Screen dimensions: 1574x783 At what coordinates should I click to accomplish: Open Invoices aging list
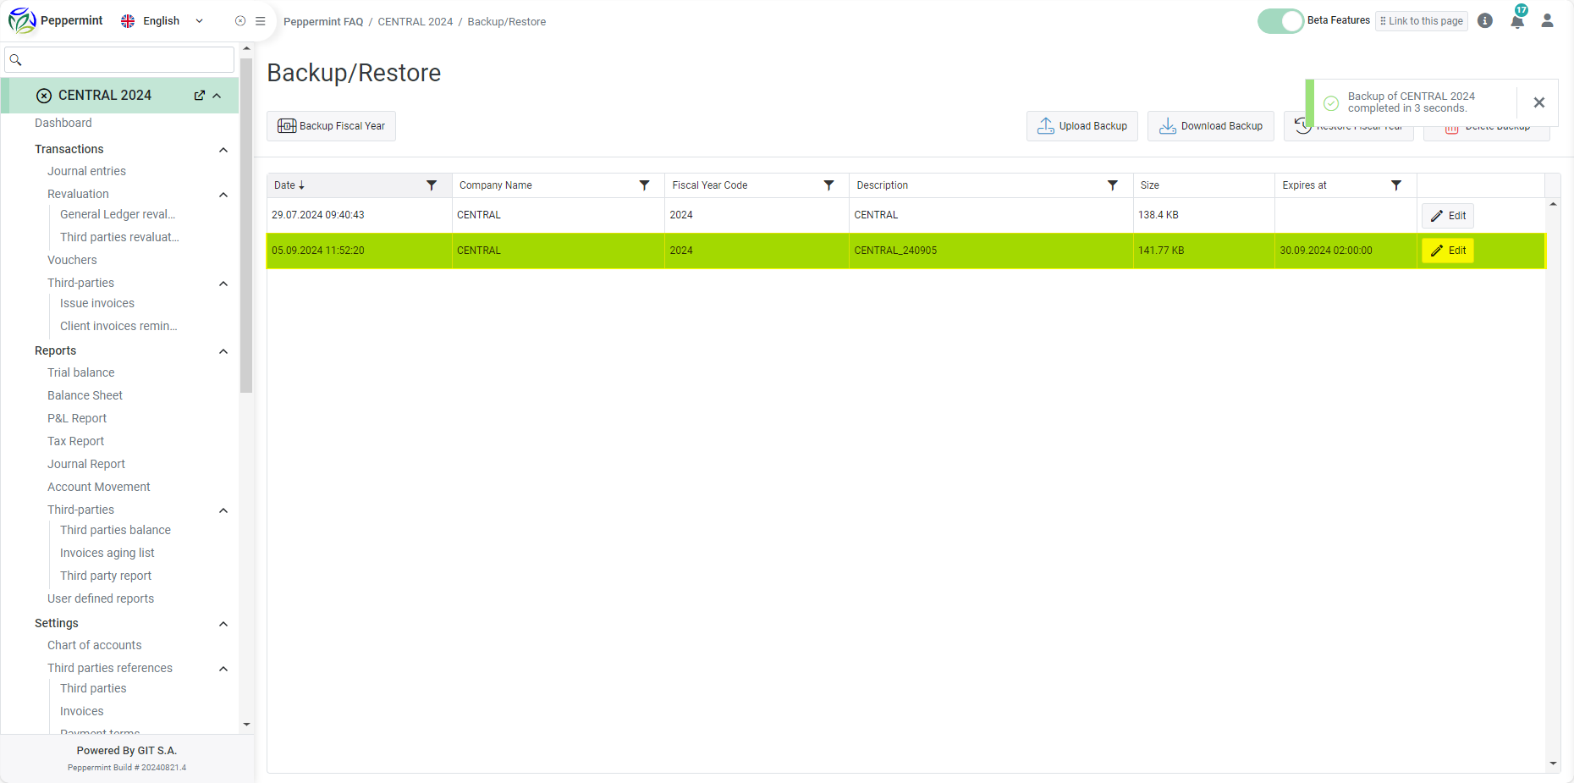tap(107, 553)
